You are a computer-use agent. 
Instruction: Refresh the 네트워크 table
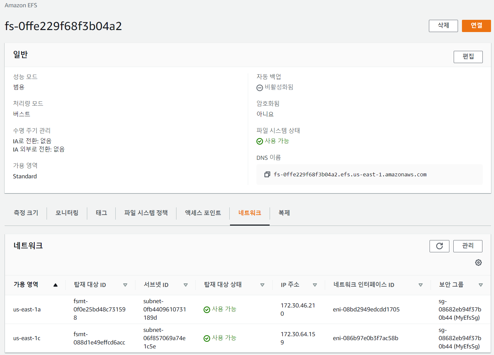[x=439, y=246]
